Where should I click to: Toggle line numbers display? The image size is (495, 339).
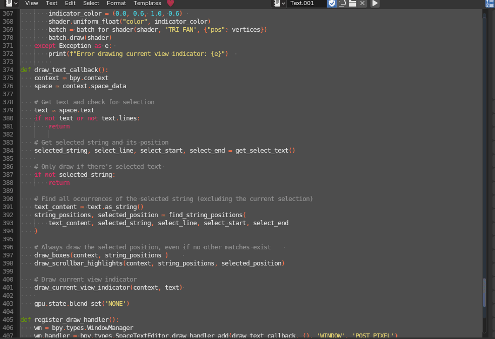tap(490, 3)
